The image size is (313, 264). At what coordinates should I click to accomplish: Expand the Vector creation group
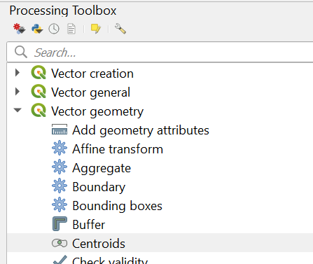point(18,73)
